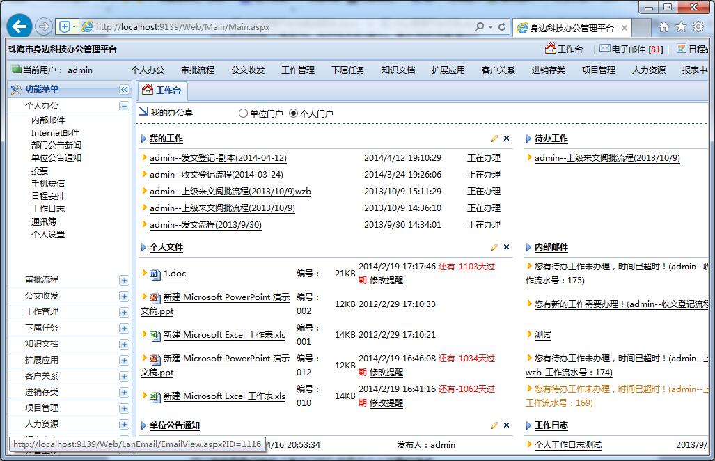The height and width of the screenshot is (461, 715).
Task: Close the 我的工作 panel
Action: click(x=506, y=138)
